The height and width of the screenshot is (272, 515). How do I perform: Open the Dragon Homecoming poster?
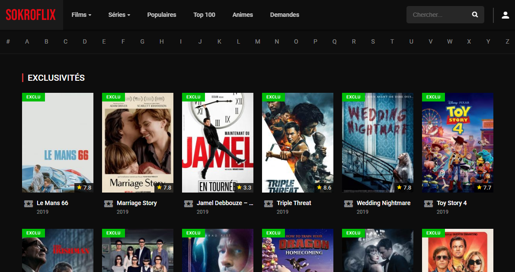(297, 251)
